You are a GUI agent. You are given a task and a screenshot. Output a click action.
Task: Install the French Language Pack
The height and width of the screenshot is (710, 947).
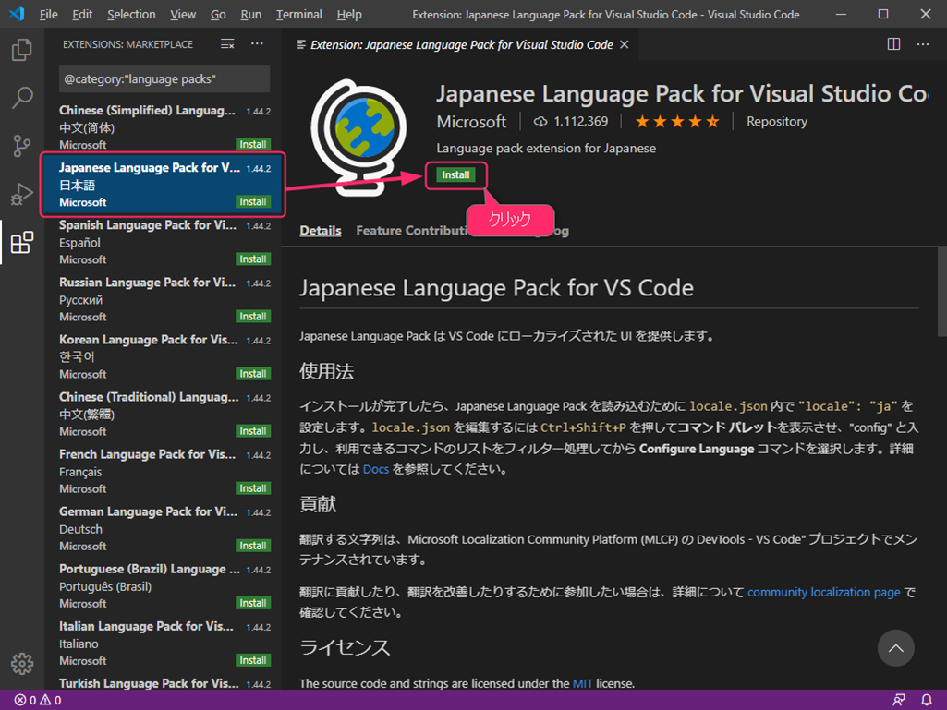(x=253, y=488)
